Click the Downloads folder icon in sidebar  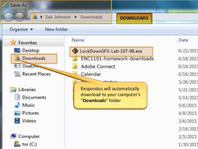[17, 58]
